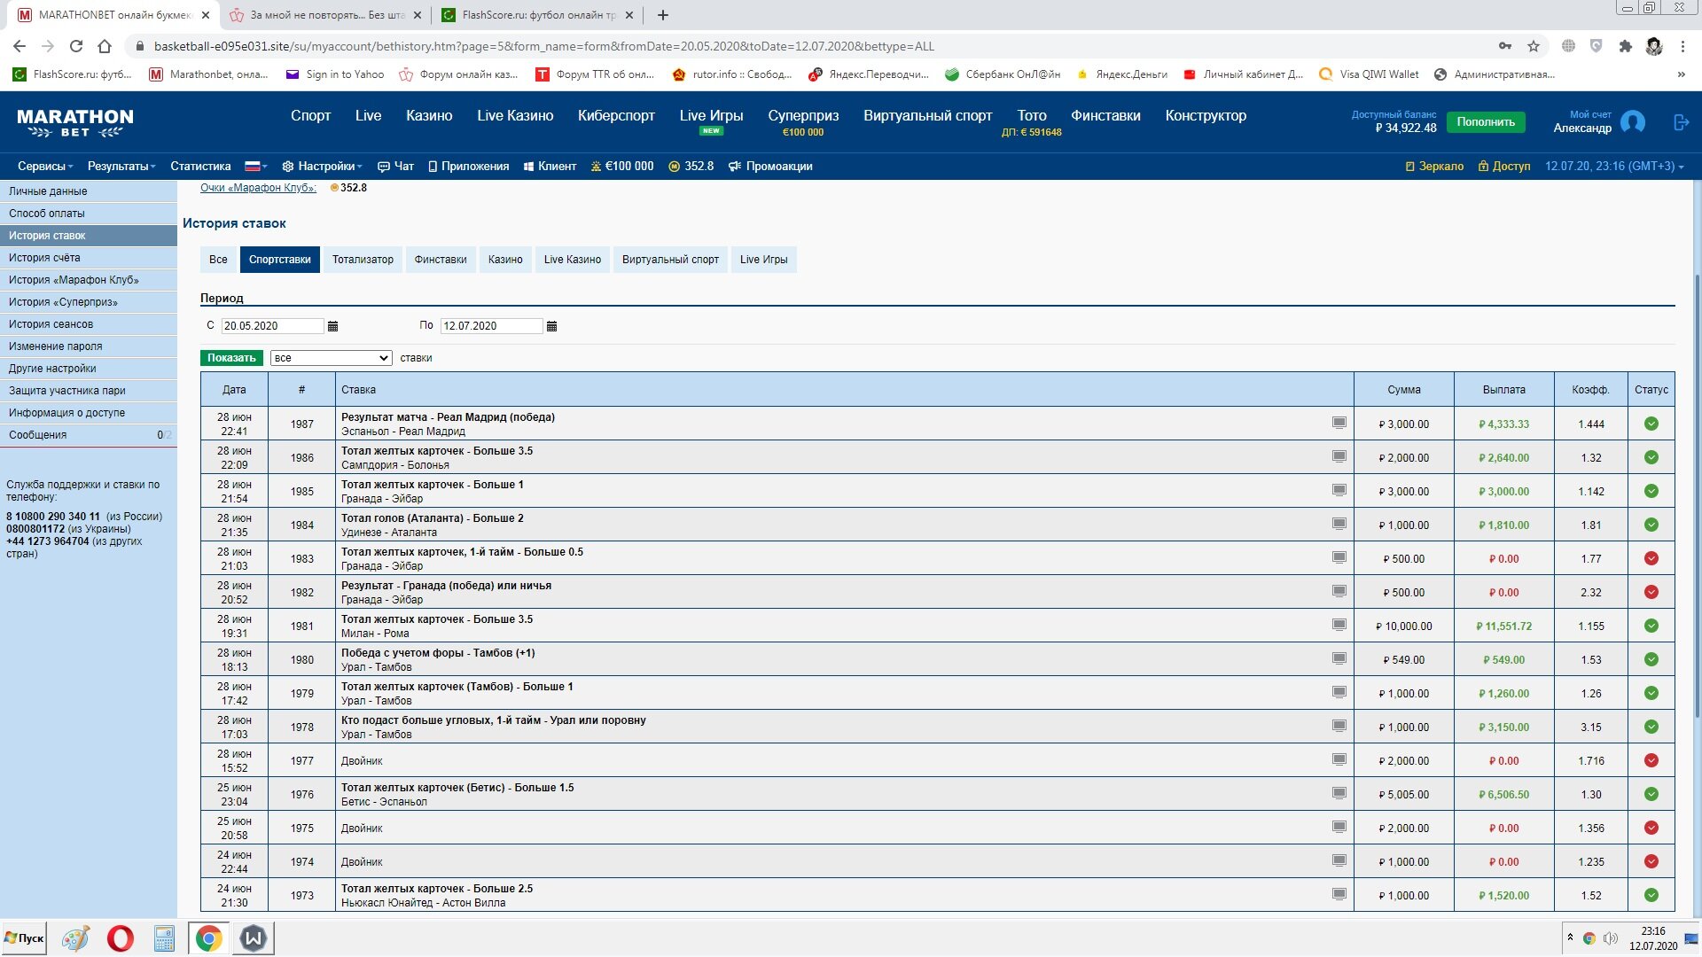Expand the language flag selector
Screen dimensions: 1702x957
[255, 166]
